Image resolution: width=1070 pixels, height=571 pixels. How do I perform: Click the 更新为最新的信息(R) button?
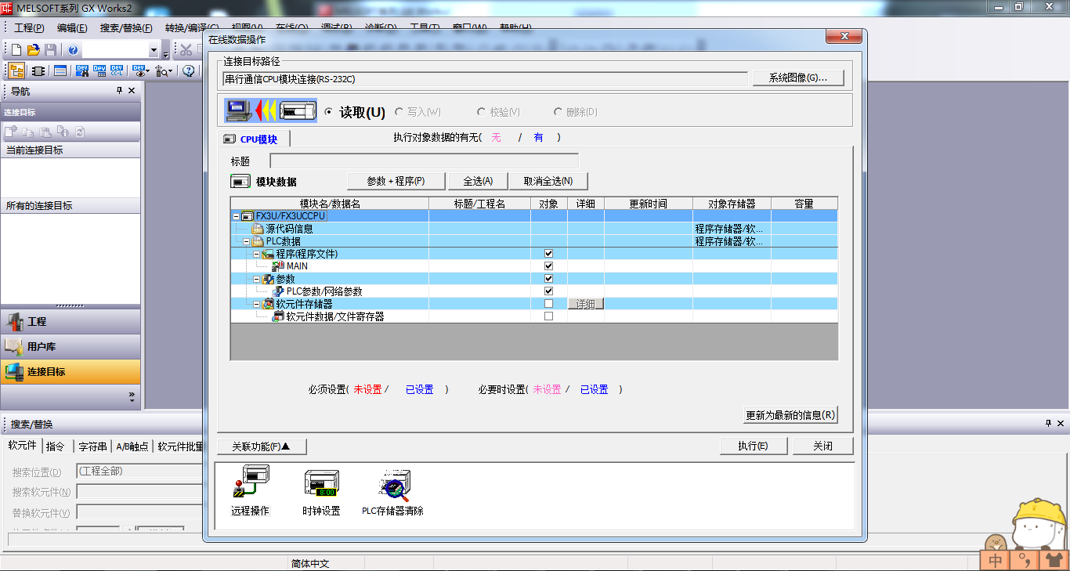pyautogui.click(x=790, y=415)
